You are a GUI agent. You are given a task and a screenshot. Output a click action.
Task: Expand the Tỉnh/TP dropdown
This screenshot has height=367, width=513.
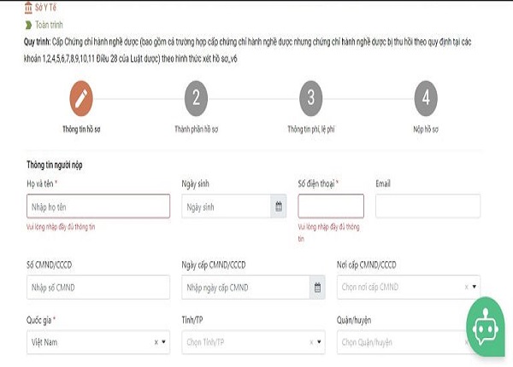pos(320,342)
